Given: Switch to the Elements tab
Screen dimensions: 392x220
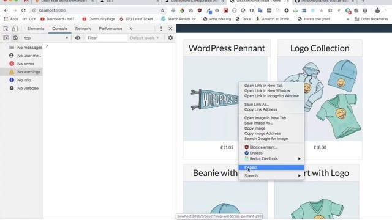Looking at the screenshot, I should [x=36, y=29].
